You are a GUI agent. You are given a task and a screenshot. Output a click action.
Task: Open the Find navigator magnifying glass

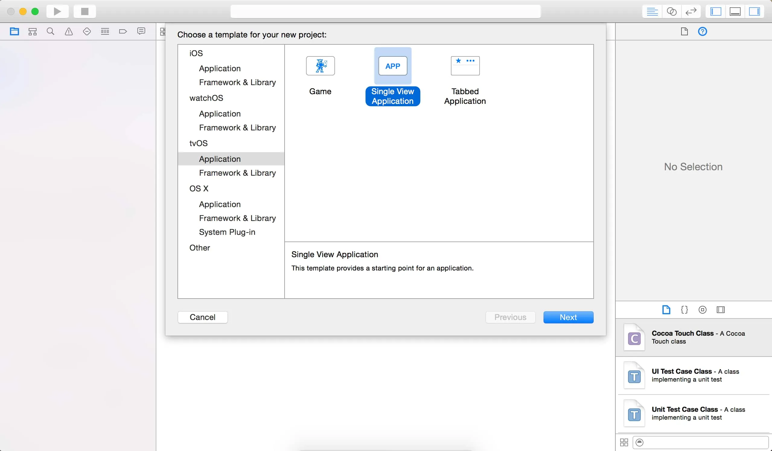click(50, 31)
